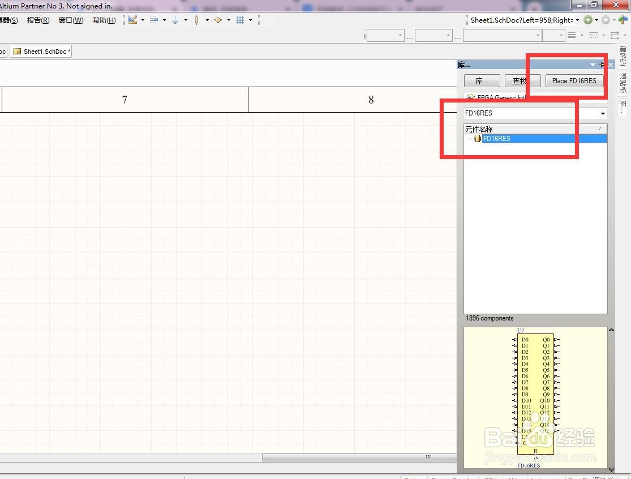The height and width of the screenshot is (479, 631).
Task: Click the Place FD16RES button
Action: pyautogui.click(x=574, y=81)
